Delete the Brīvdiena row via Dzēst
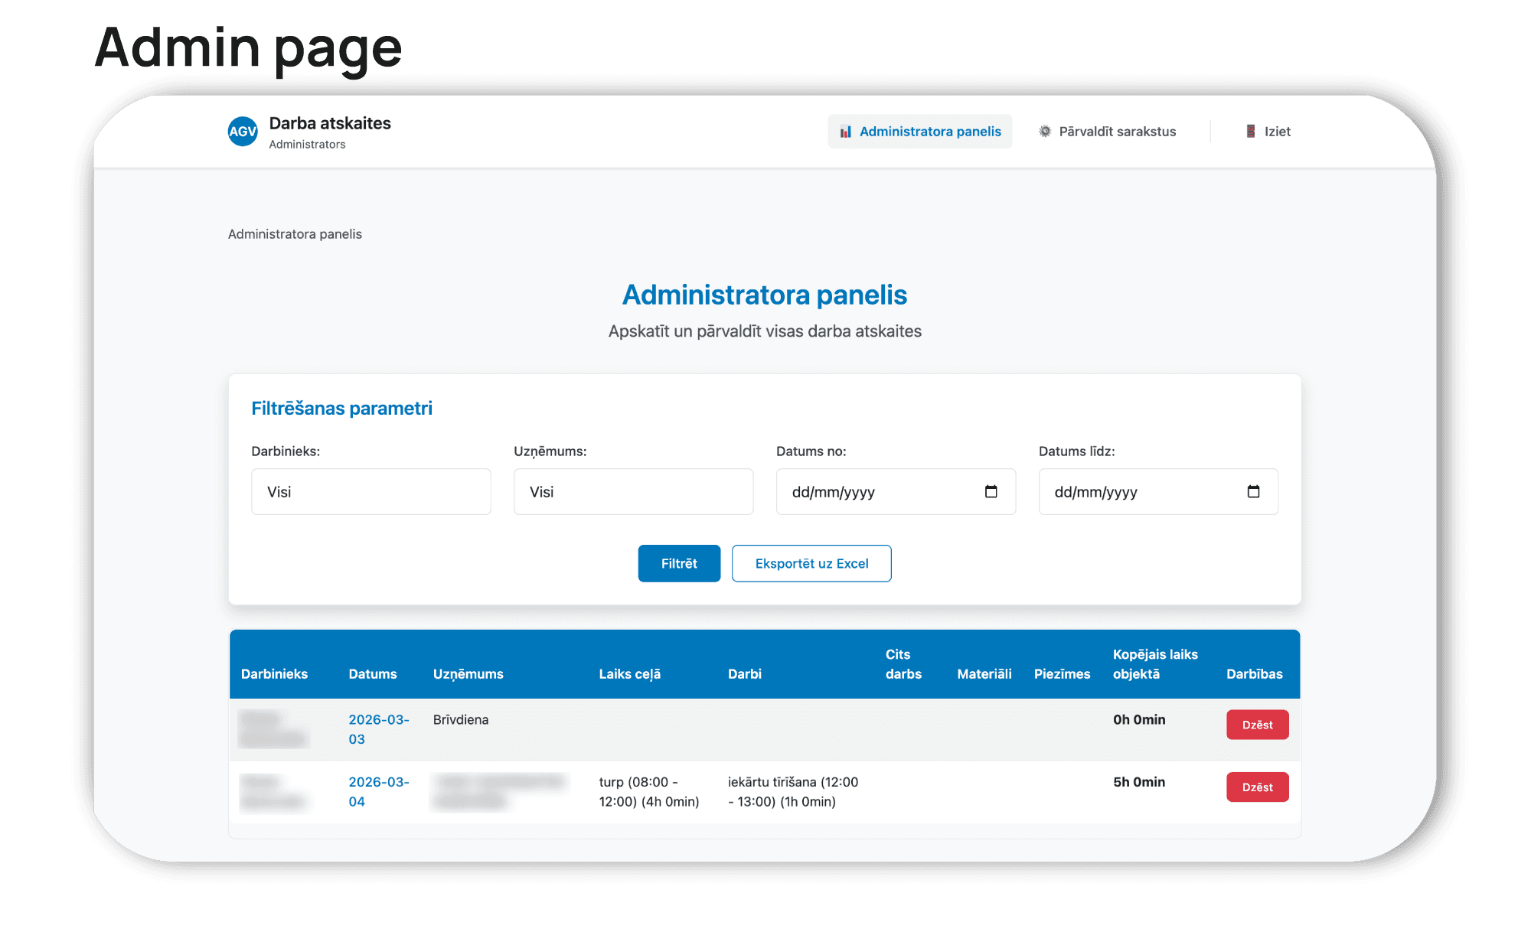The height and width of the screenshot is (932, 1518). (x=1257, y=725)
